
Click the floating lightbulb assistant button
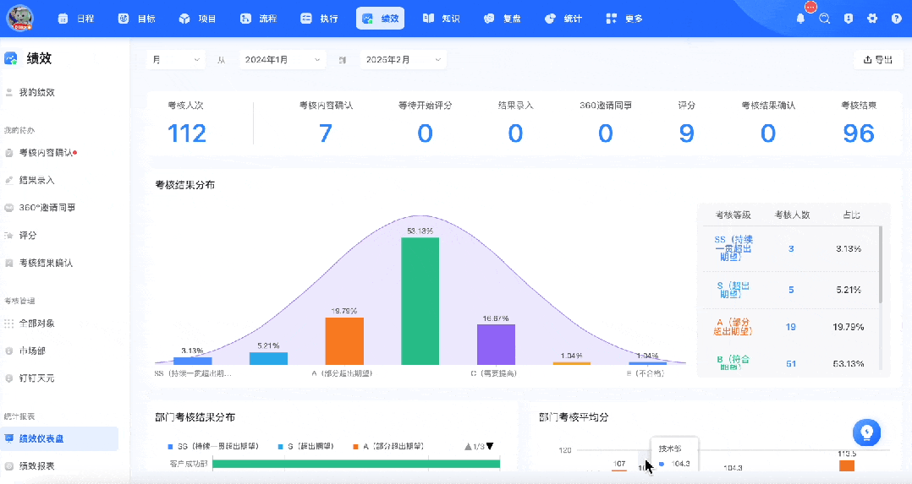tap(866, 432)
